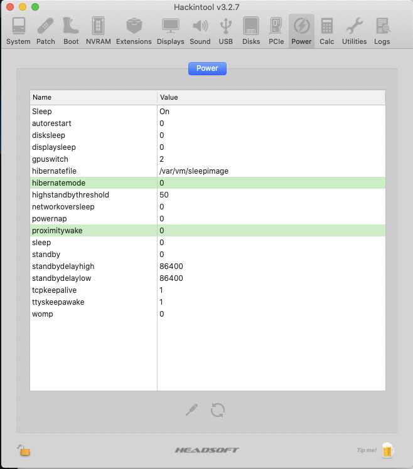
Task: Select the highlighted proximitywake row
Action: click(x=208, y=231)
